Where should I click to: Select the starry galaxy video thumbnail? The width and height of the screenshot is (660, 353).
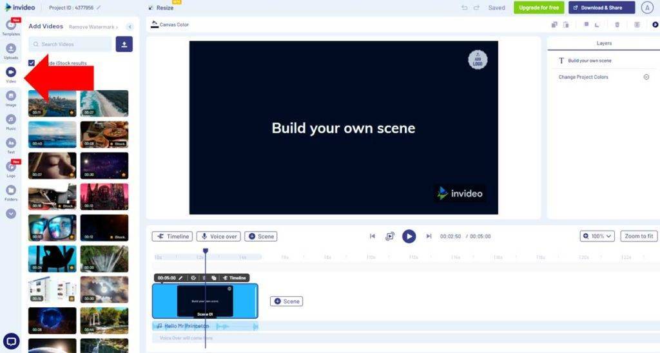coord(104,166)
